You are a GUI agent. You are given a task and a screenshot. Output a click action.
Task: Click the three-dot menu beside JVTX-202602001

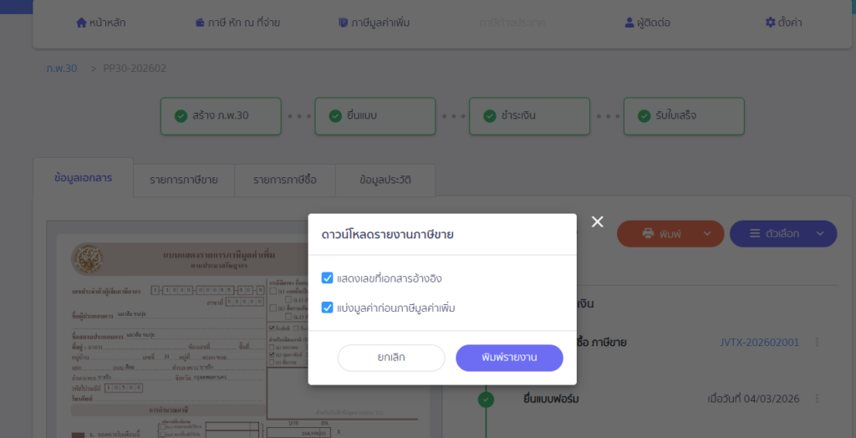pos(817,342)
